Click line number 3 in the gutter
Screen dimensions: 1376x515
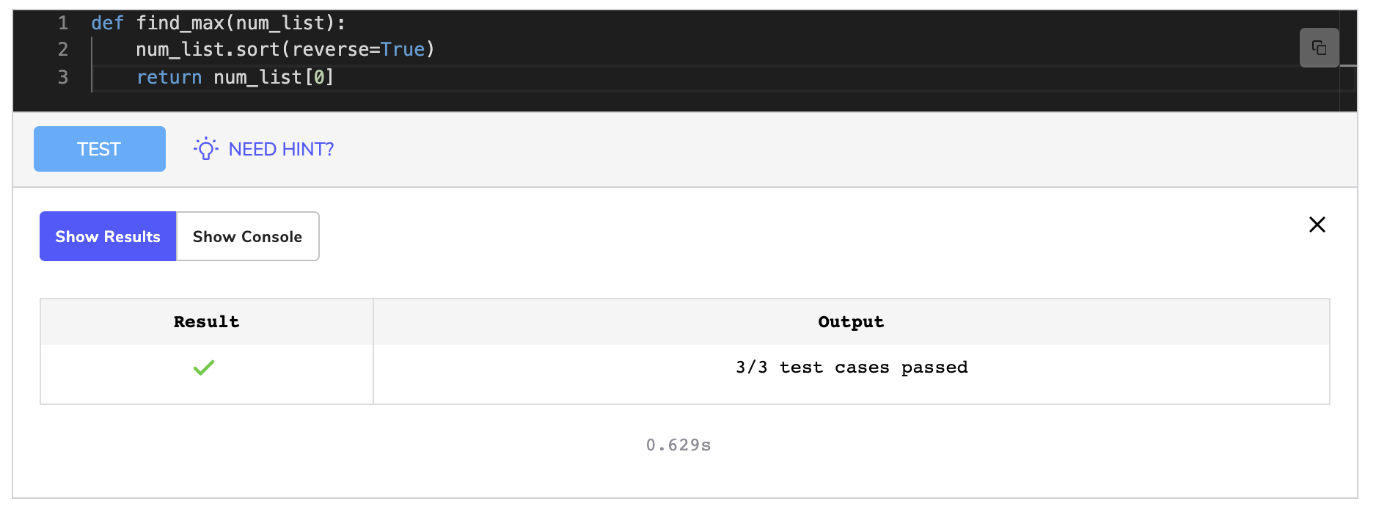pos(63,77)
